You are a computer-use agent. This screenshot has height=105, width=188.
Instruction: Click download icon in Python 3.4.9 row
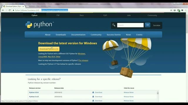pos(93,97)
